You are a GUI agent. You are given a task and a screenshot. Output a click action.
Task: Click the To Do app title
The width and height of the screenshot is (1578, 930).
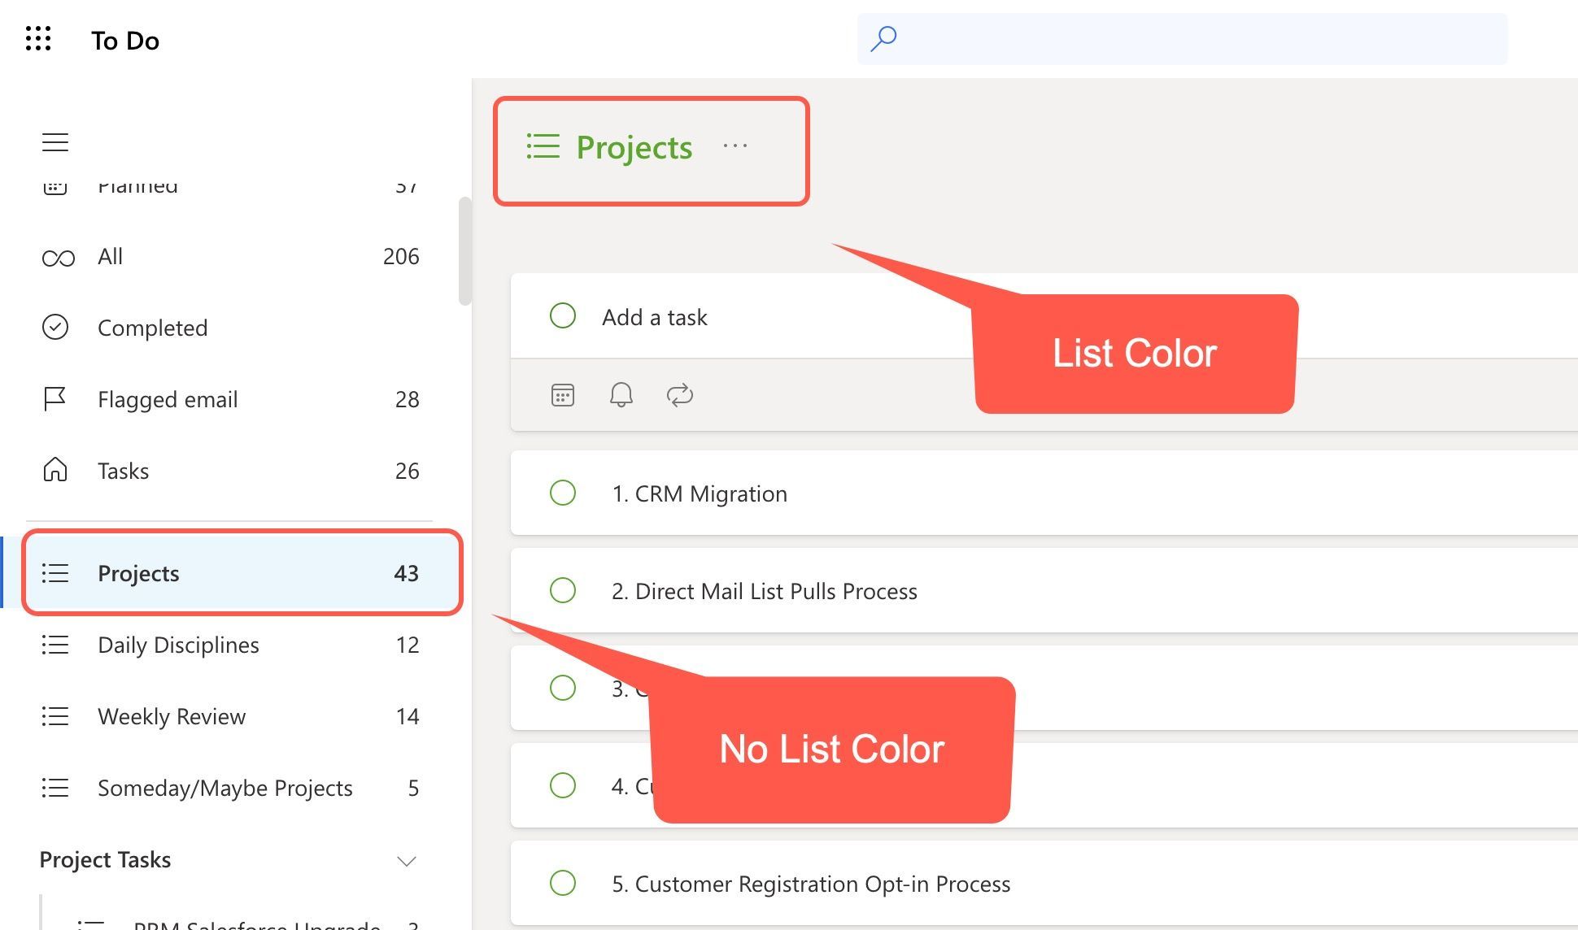point(125,41)
